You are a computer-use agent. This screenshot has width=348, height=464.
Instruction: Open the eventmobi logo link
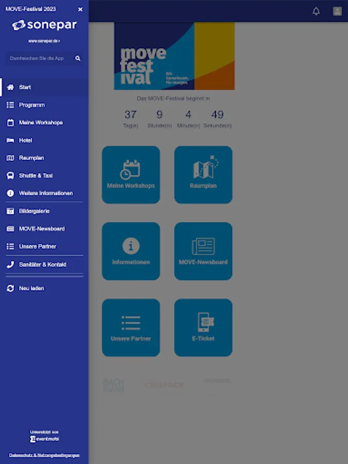(x=44, y=439)
